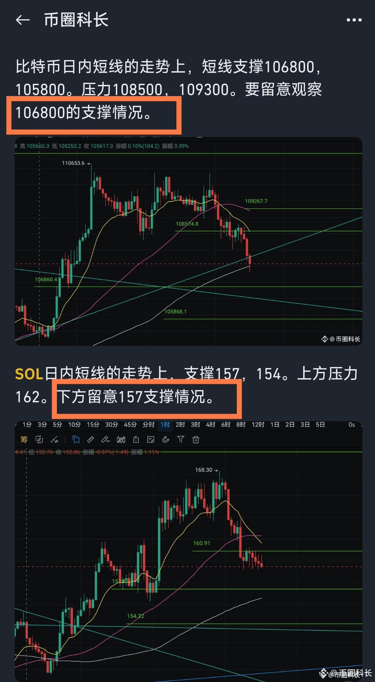
Task: Toggle the magnet snap icon
Action: (166, 439)
